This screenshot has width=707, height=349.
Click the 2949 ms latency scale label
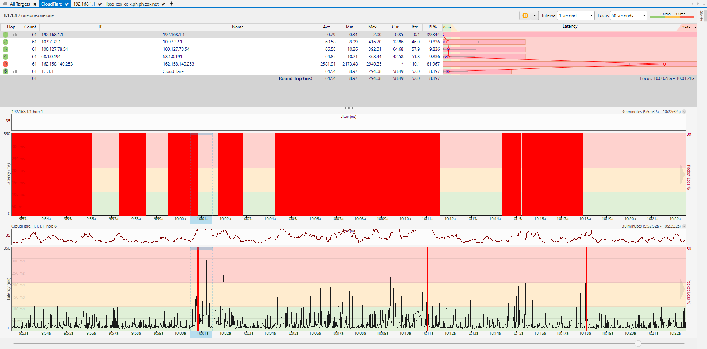point(689,27)
